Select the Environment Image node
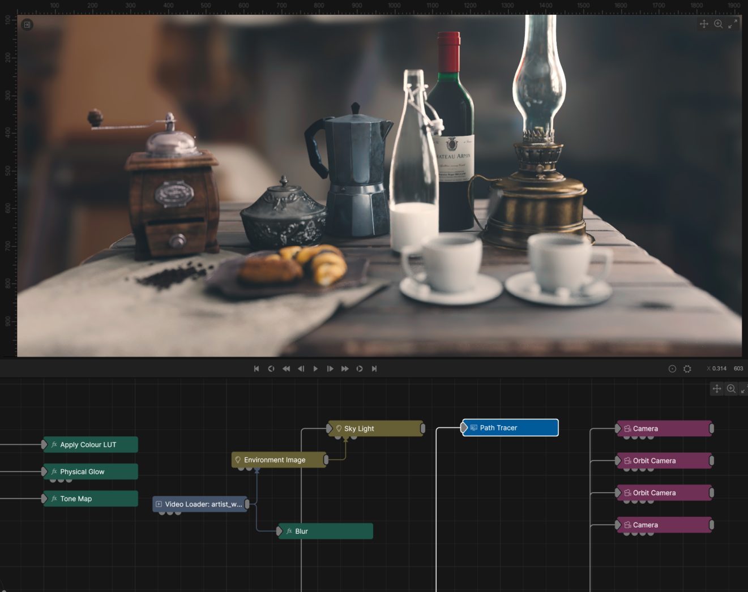Image resolution: width=748 pixels, height=592 pixels. coord(279,460)
